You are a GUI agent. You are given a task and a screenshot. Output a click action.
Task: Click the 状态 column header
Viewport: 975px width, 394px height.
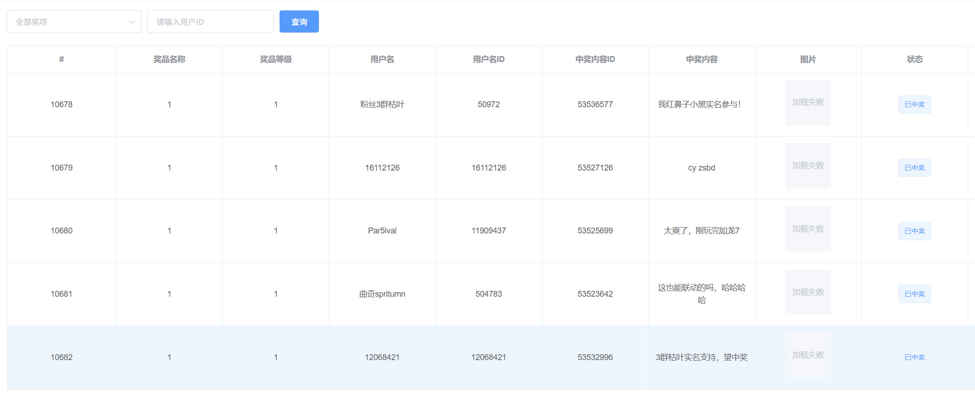point(915,59)
